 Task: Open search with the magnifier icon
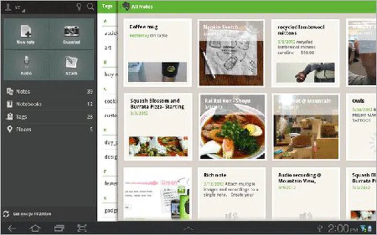click(x=91, y=7)
